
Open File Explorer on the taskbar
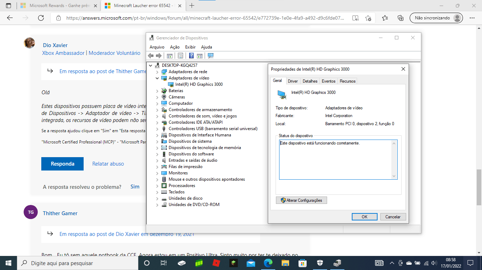[x=285, y=263]
